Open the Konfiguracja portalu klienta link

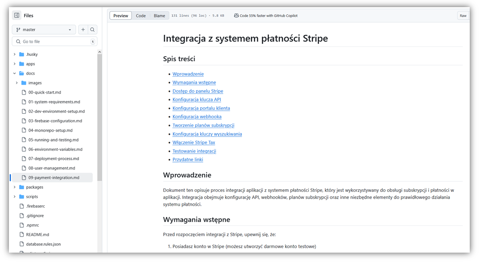point(201,108)
